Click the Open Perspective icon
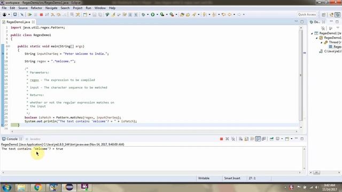This screenshot has width=342, height=192. coord(324,14)
